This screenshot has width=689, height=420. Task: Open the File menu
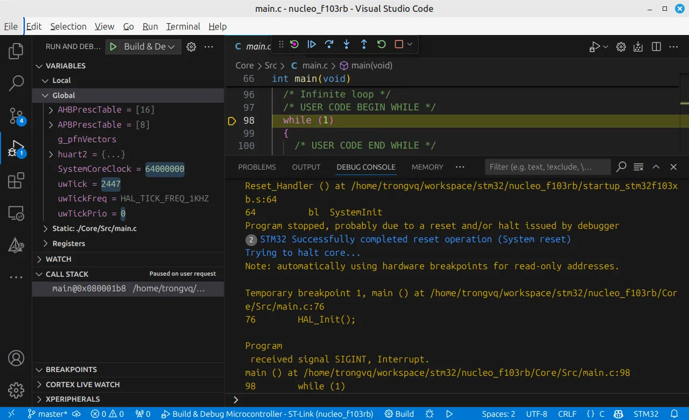coord(11,26)
